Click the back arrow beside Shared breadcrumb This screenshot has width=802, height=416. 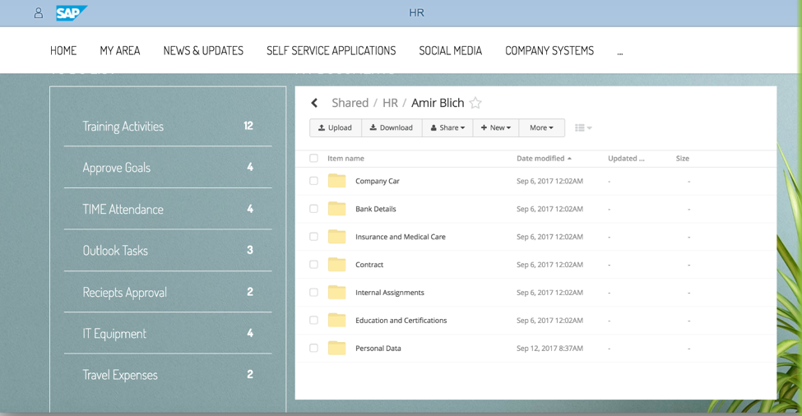point(314,103)
